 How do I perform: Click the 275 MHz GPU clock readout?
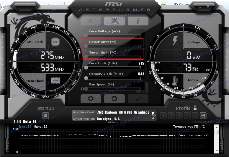[x=52, y=55]
